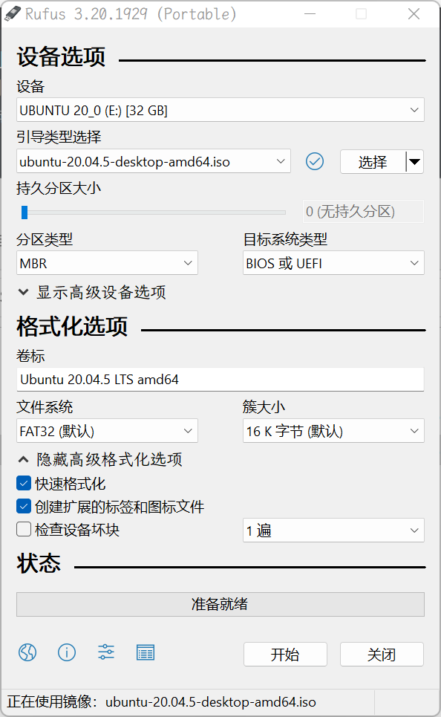Open the 文件系统 FAT32 dropdown

[x=107, y=431]
